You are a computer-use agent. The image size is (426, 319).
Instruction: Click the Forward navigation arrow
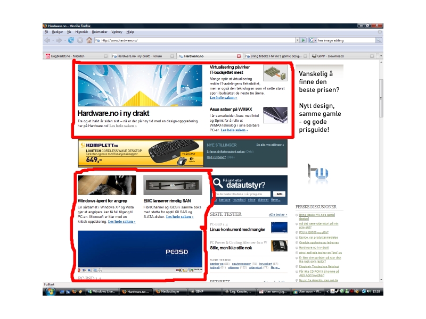pyautogui.click(x=59, y=40)
